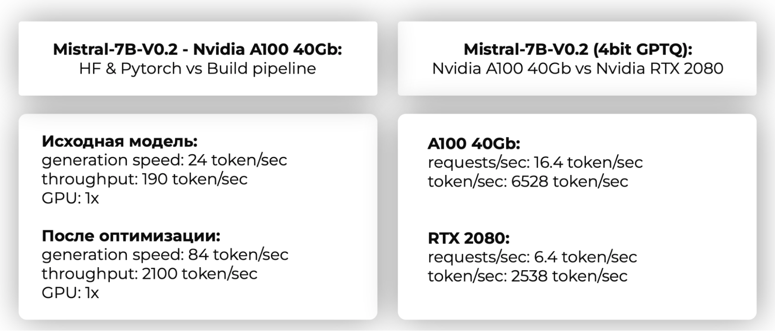Screen dimensions: 775x331
Task: Click the token/sec: 6528 line
Action: click(x=528, y=181)
